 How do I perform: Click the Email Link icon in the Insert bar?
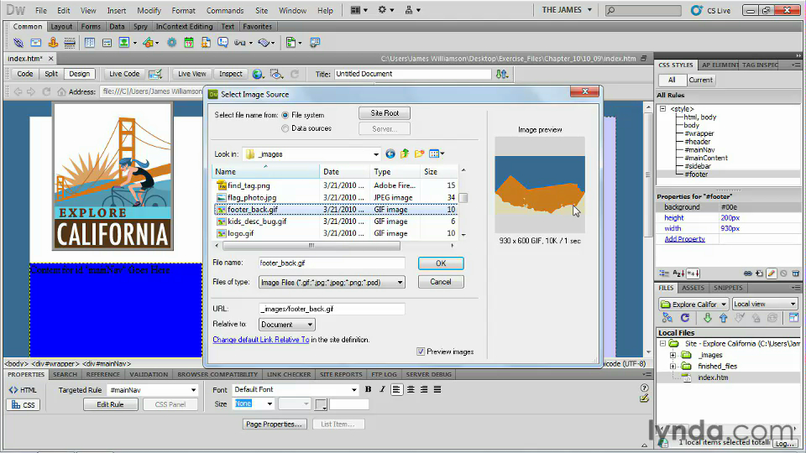click(35, 43)
